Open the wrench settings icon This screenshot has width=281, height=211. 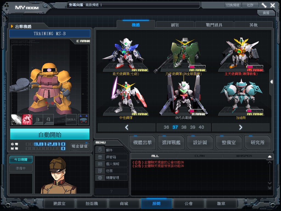coord(264,5)
